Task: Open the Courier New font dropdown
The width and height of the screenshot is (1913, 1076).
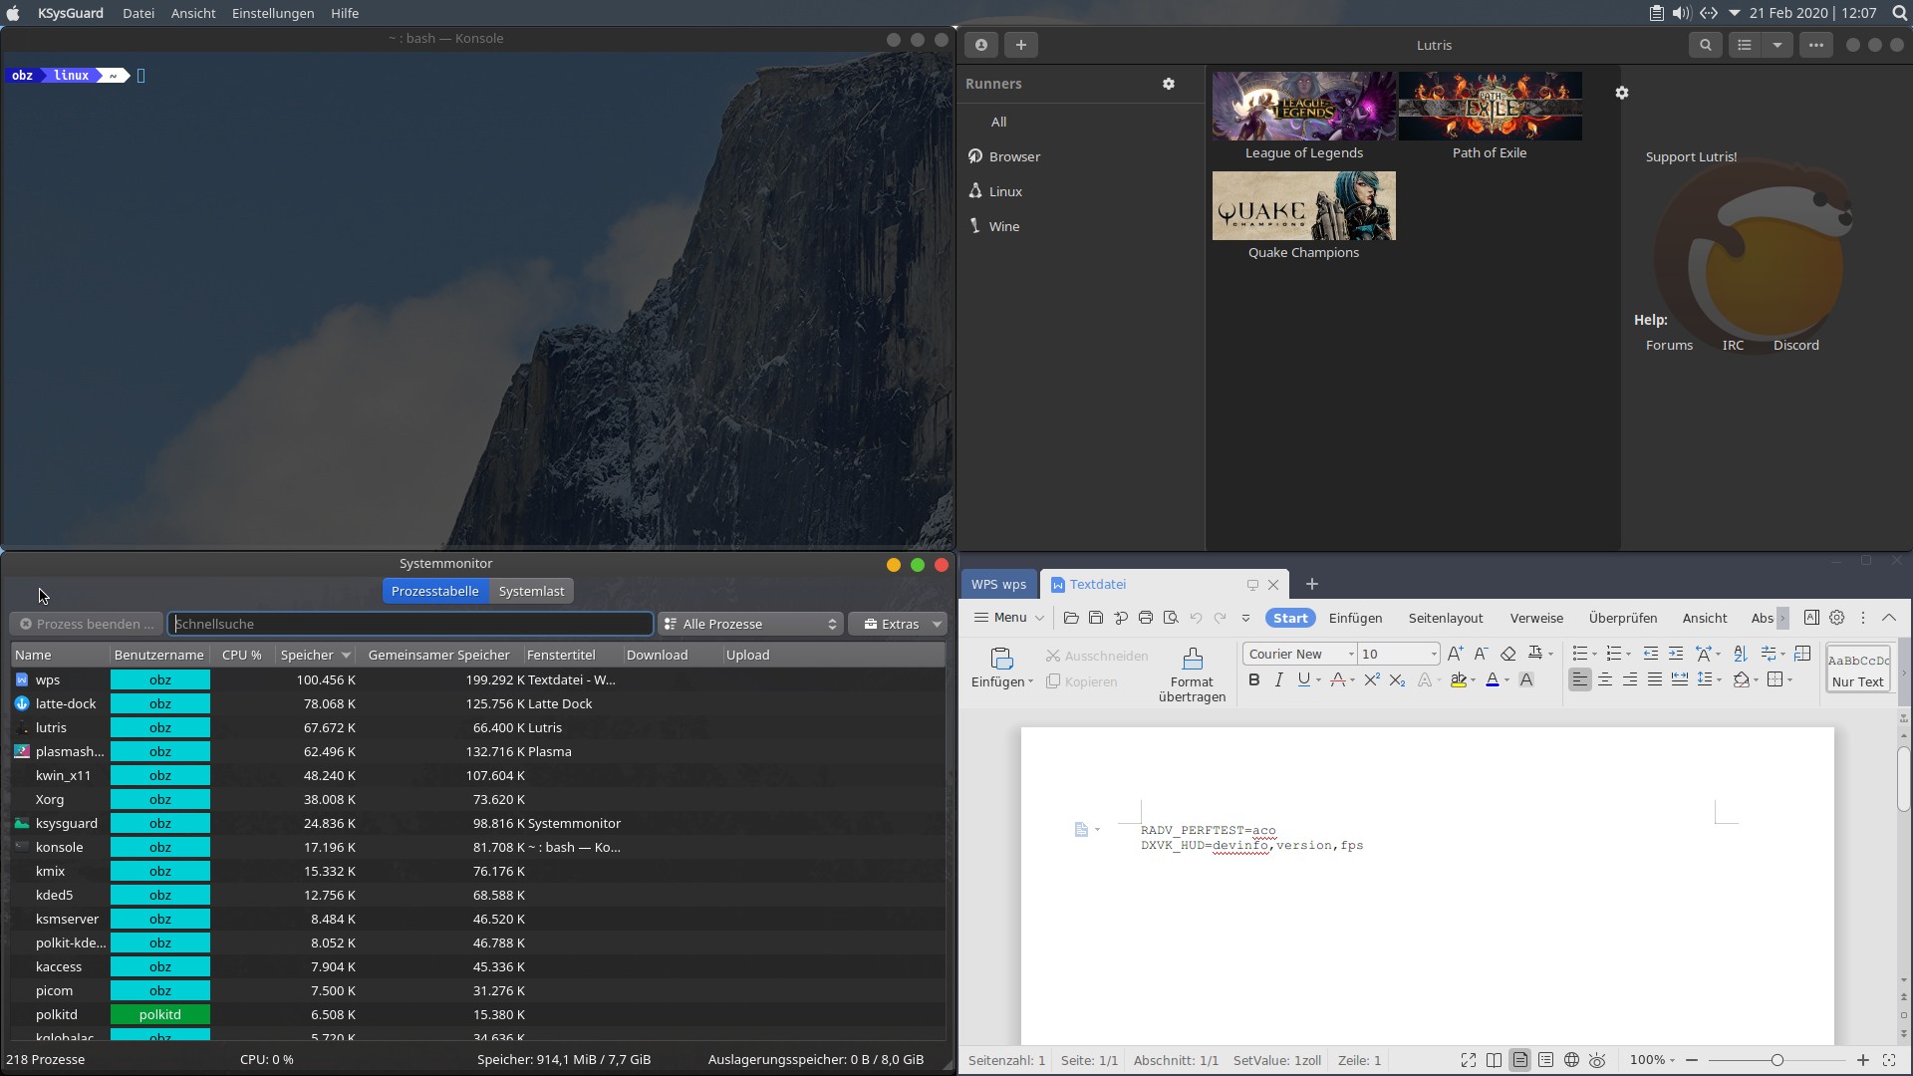Action: click(x=1350, y=655)
